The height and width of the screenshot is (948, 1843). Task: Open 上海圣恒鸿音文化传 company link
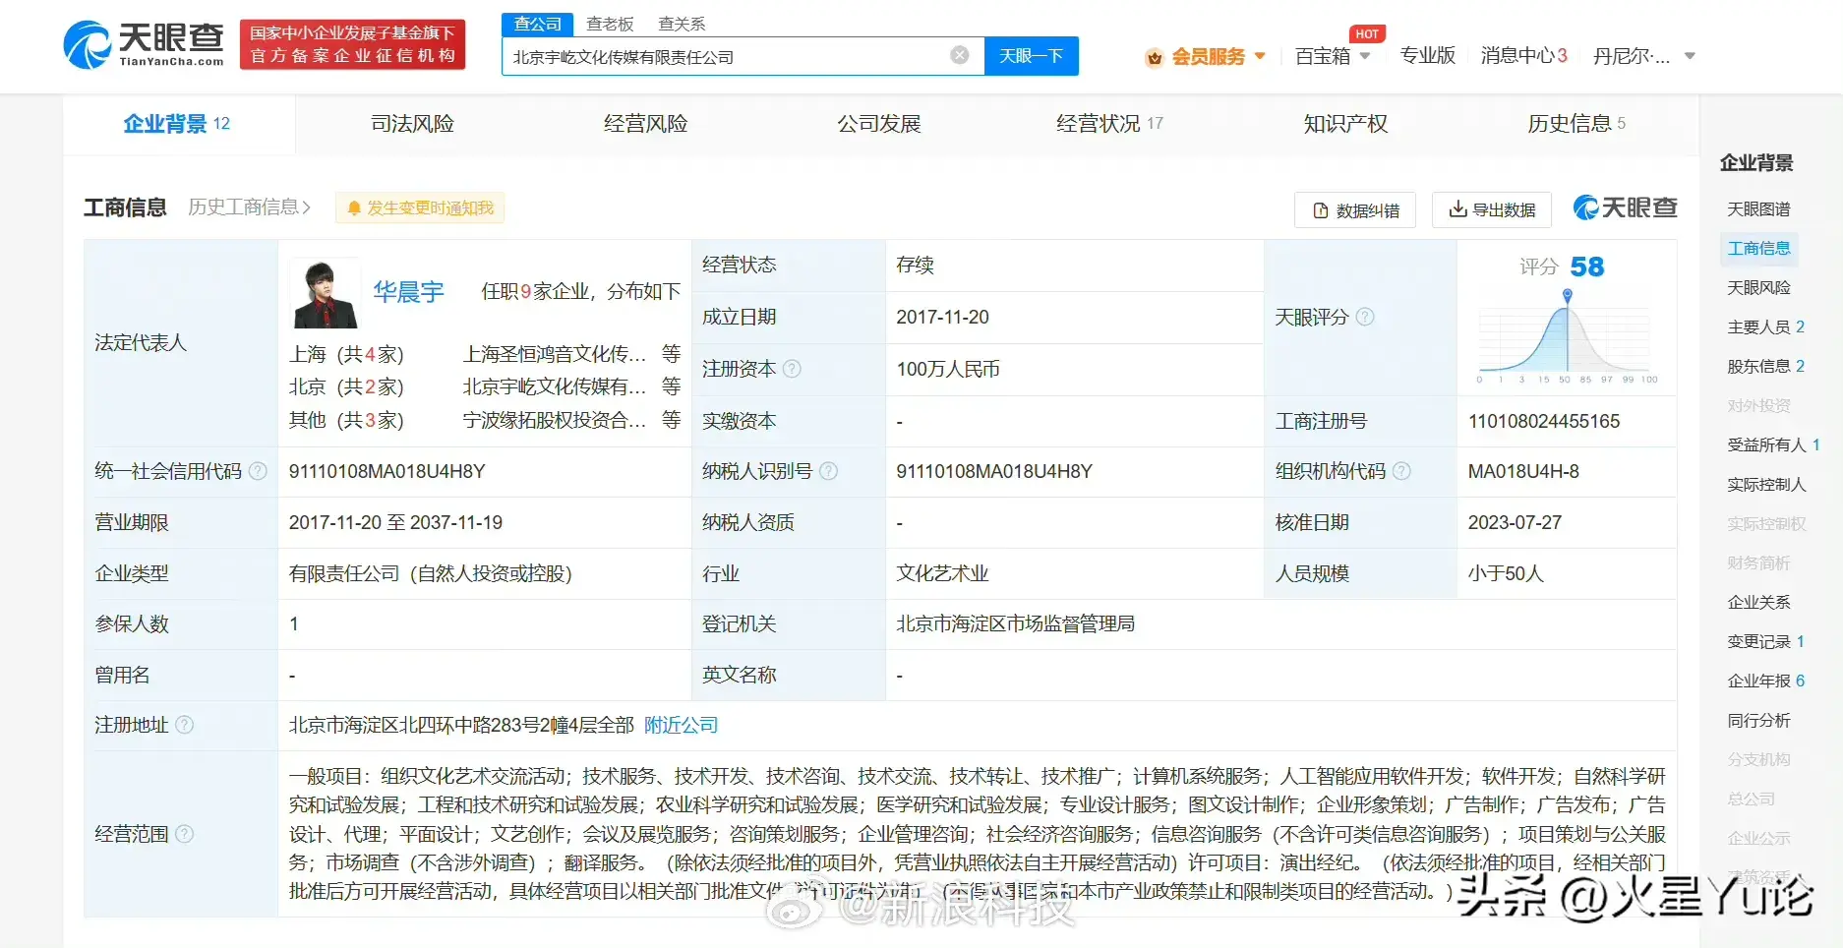pyautogui.click(x=555, y=354)
